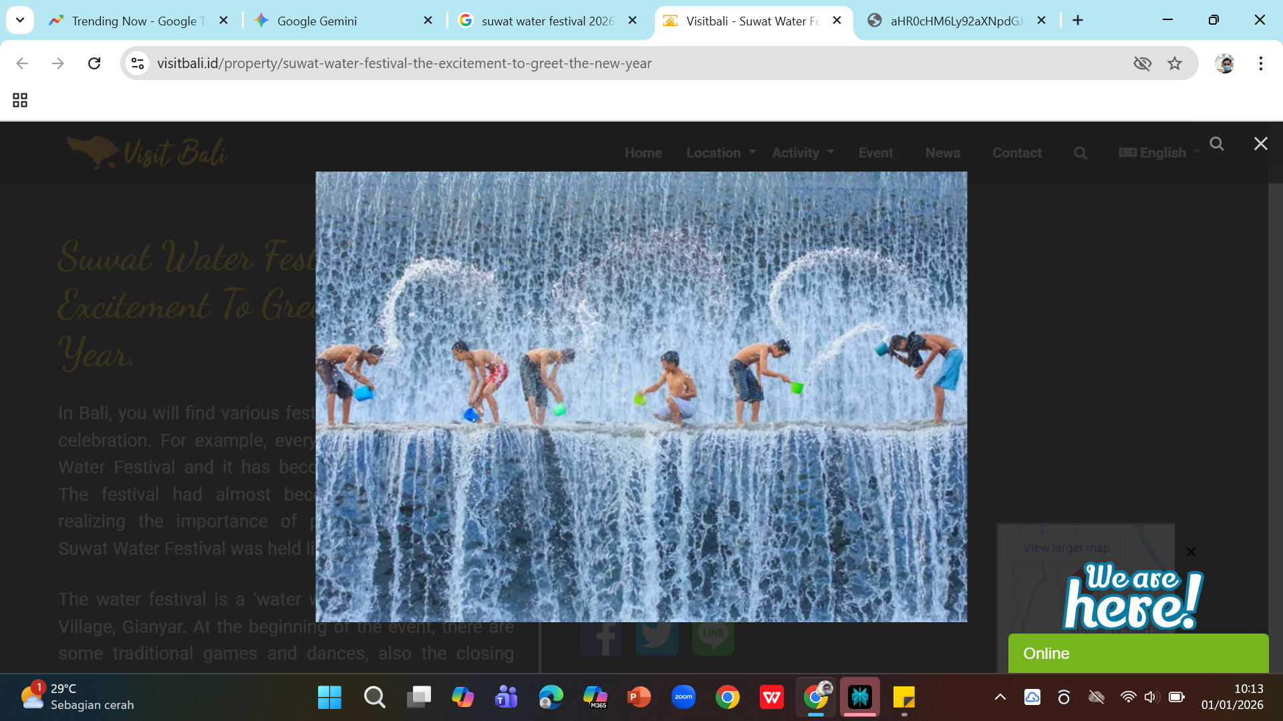Open Windows Search from the taskbar

click(374, 698)
